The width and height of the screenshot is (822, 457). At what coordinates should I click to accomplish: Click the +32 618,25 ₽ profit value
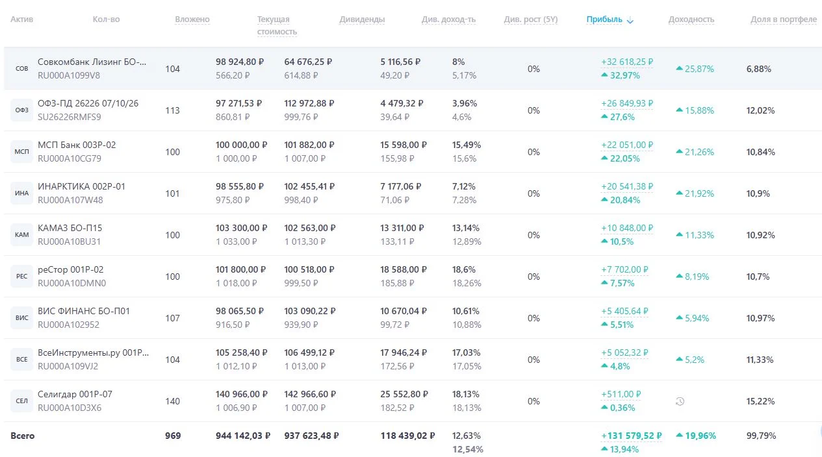(627, 62)
